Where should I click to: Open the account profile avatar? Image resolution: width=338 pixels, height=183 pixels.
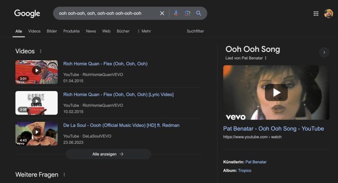[x=328, y=14]
